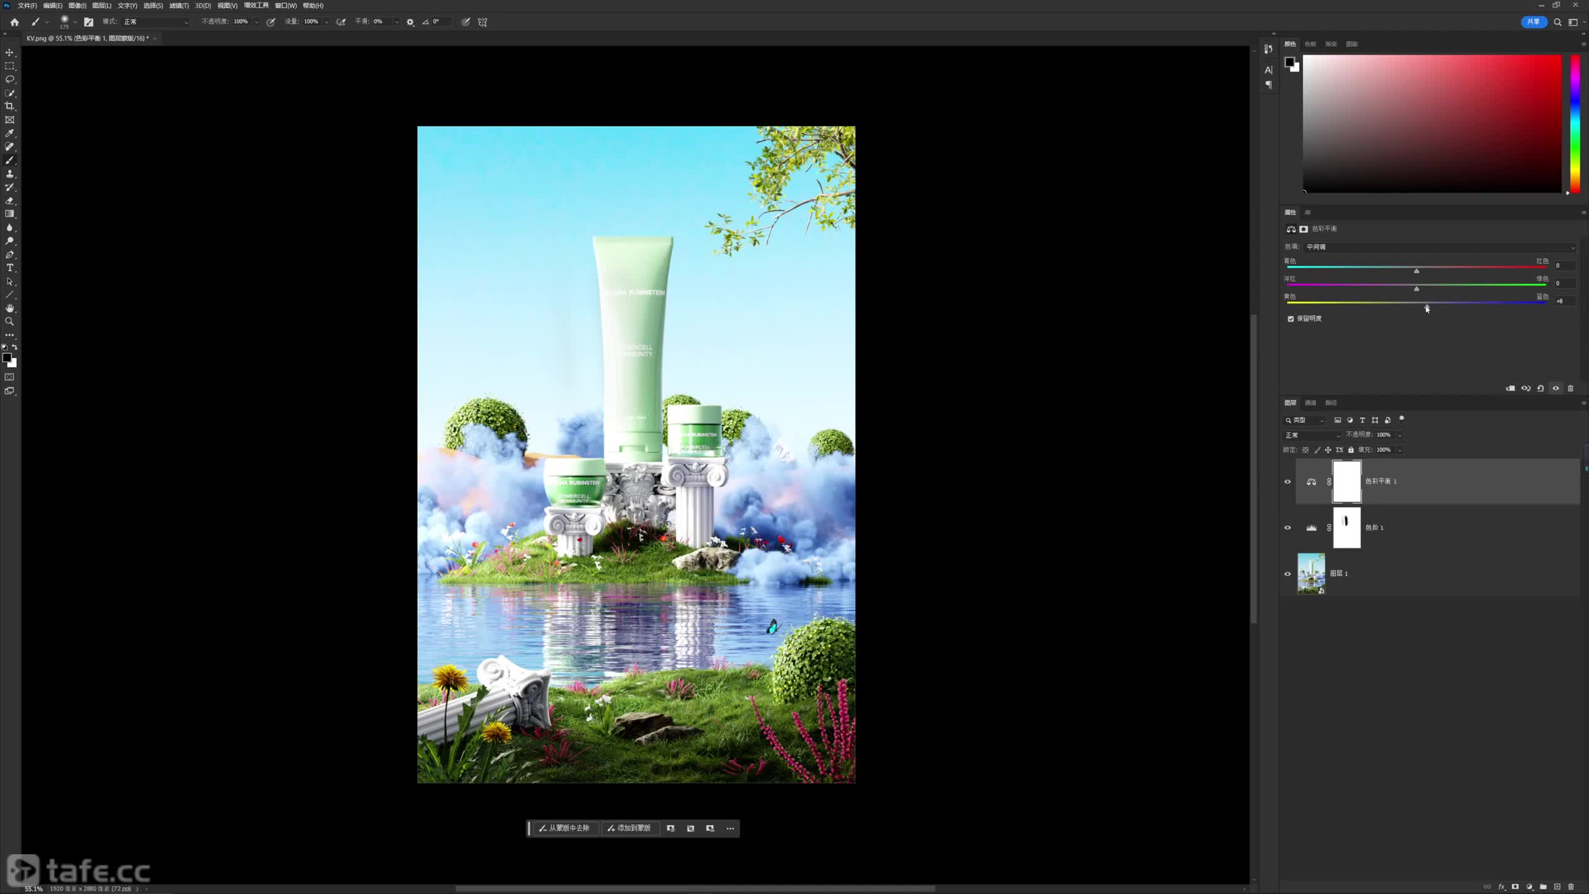Swap foreground and background colors

point(15,347)
